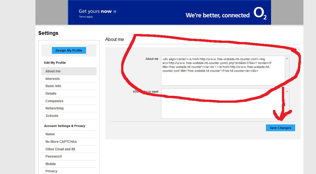The width and height of the screenshot is (316, 174).
Task: Open the Mobile settings page
Action: coord(69,164)
